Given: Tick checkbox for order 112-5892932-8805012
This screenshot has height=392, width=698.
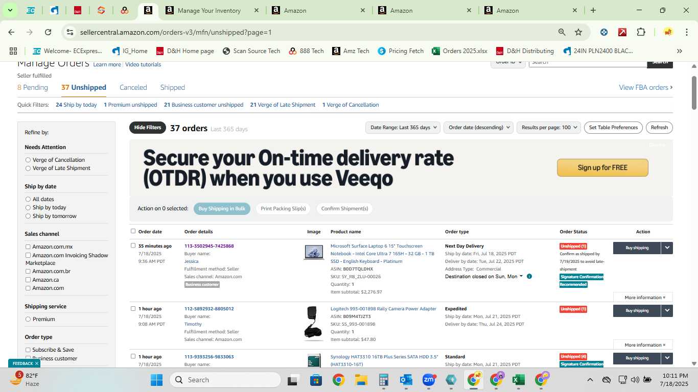Looking at the screenshot, I should point(133,308).
